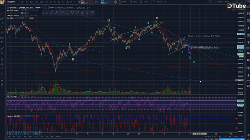Open the alarm clock alerts panel on right sidebar

248,14
